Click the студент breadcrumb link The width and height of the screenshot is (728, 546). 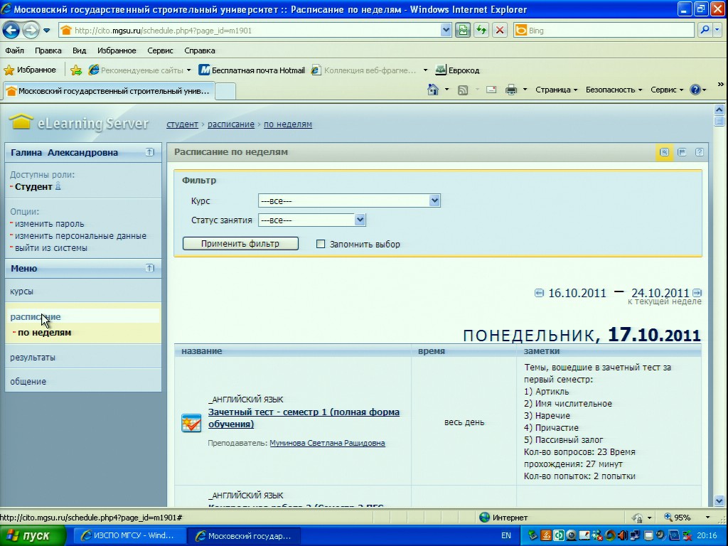[183, 124]
